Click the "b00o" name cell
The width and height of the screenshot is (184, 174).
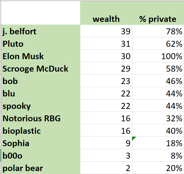[40, 156]
